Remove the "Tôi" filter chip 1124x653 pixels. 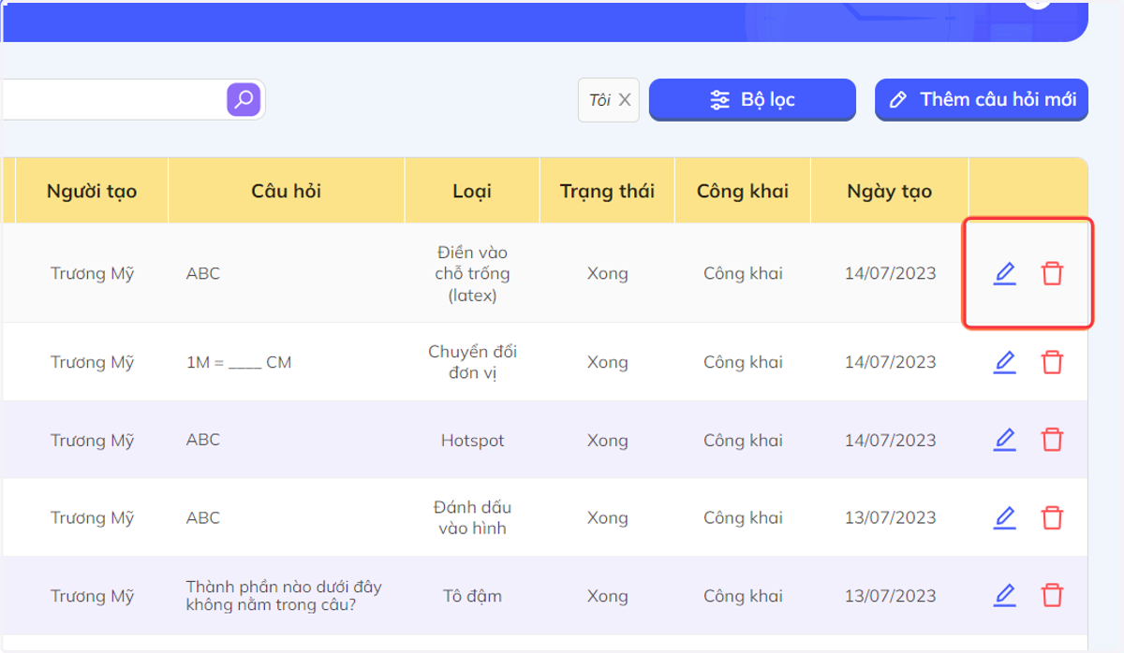click(x=625, y=100)
